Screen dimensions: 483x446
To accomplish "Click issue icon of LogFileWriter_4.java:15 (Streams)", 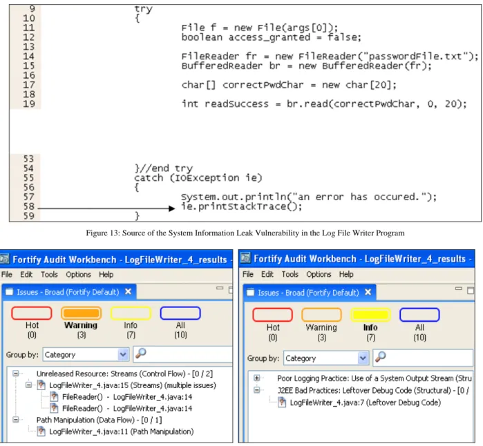I will point(41,385).
